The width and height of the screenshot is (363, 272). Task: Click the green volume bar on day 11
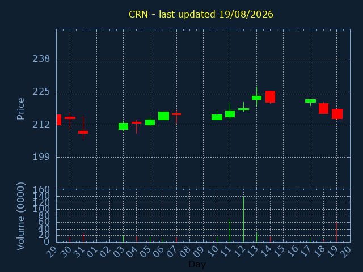[x=230, y=231]
